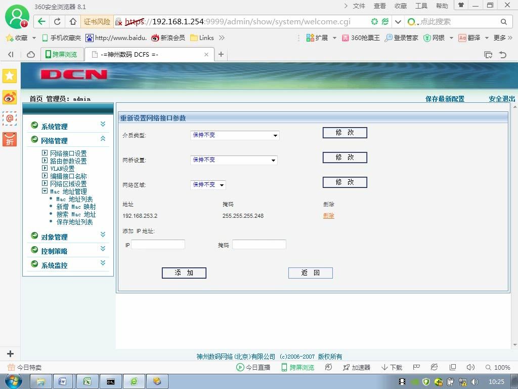Click 修改 button for 网络区域

345,182
